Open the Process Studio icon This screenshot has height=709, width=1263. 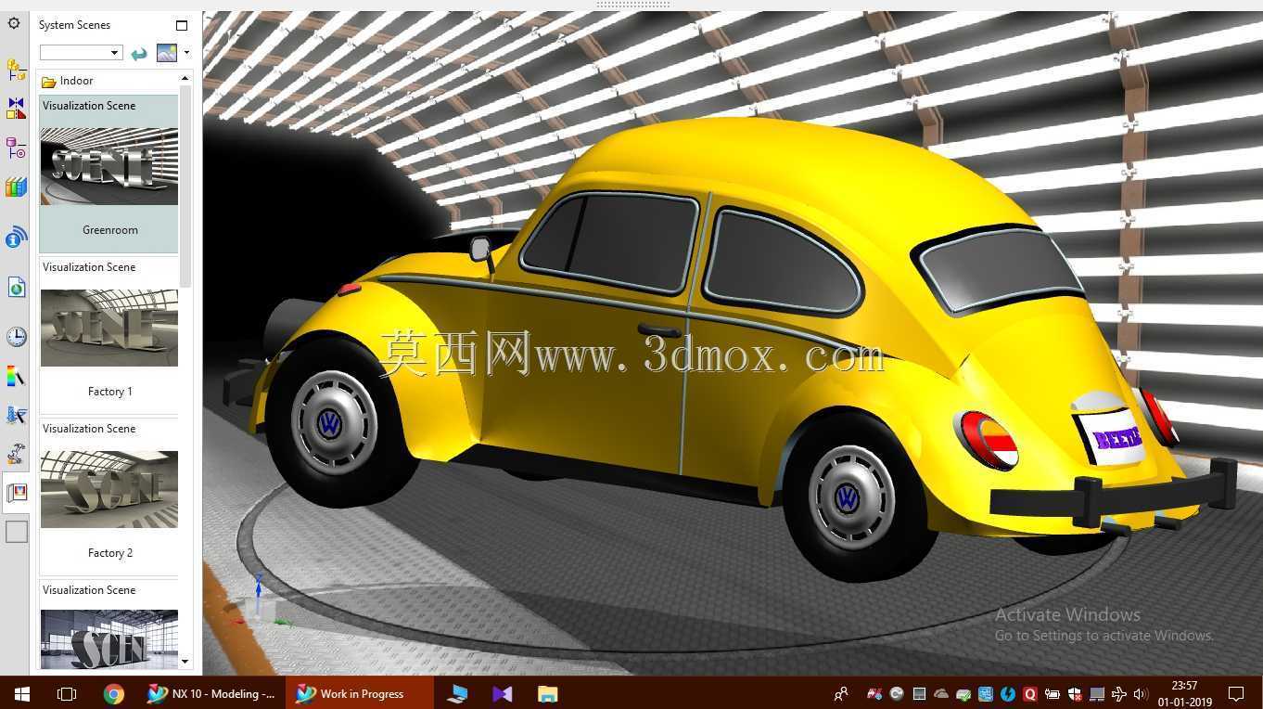[16, 415]
